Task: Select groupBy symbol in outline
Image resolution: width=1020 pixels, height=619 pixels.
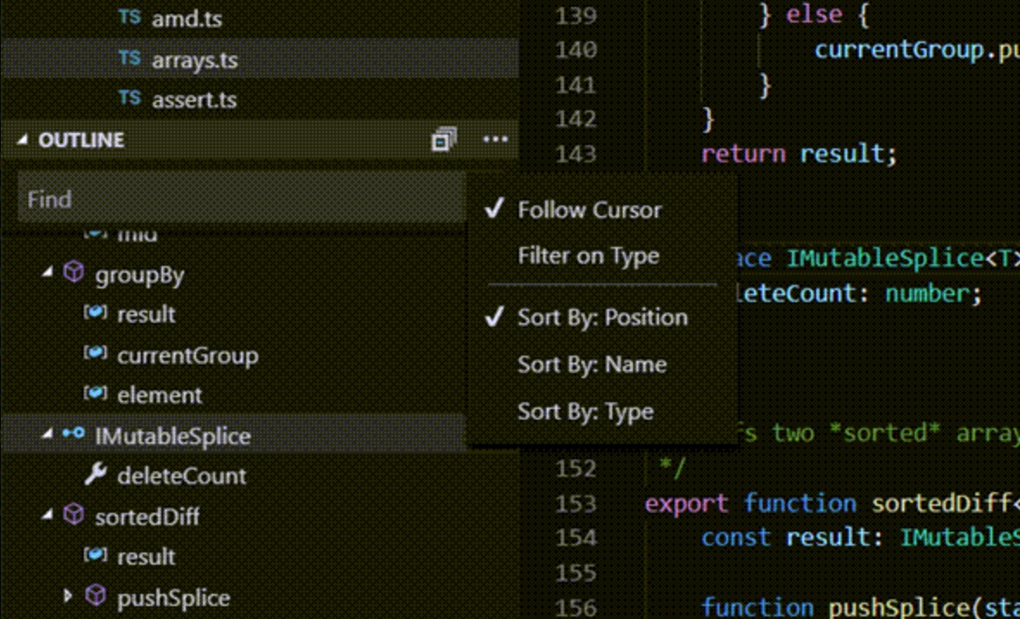Action: (x=139, y=275)
